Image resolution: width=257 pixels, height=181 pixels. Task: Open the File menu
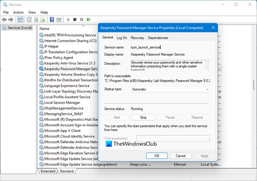coord(6,12)
